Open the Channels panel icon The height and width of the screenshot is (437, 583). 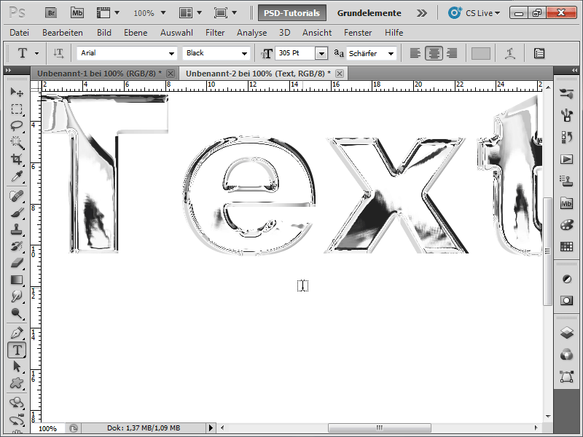pos(566,355)
